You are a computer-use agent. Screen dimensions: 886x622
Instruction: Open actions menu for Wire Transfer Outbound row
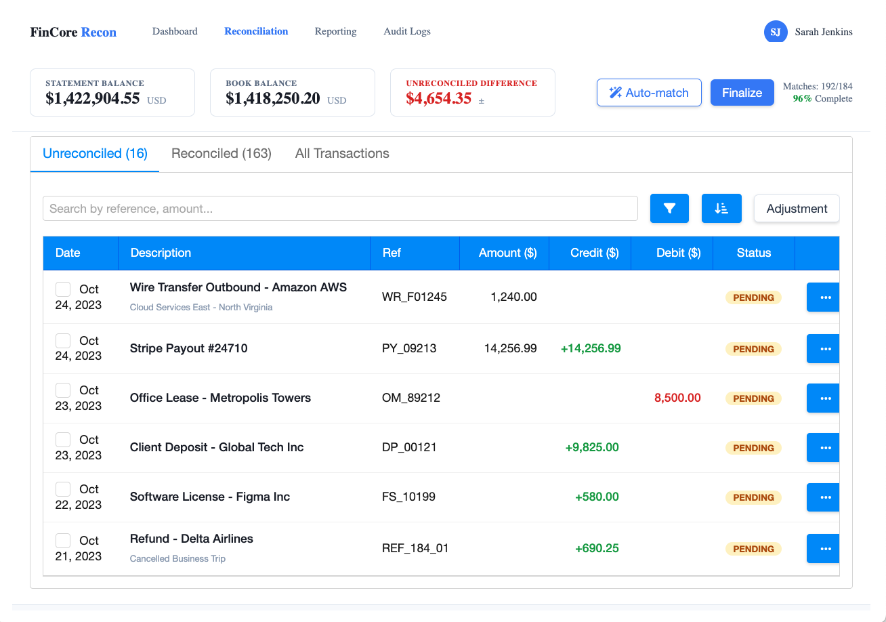(822, 297)
